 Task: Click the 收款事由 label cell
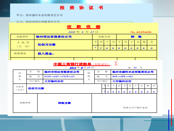tap(22, 53)
